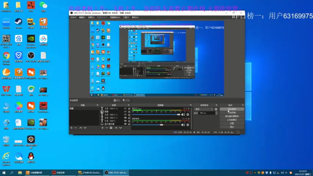
Task: Adjust the 麦克风/Aux volume slider
Action: [156, 115]
